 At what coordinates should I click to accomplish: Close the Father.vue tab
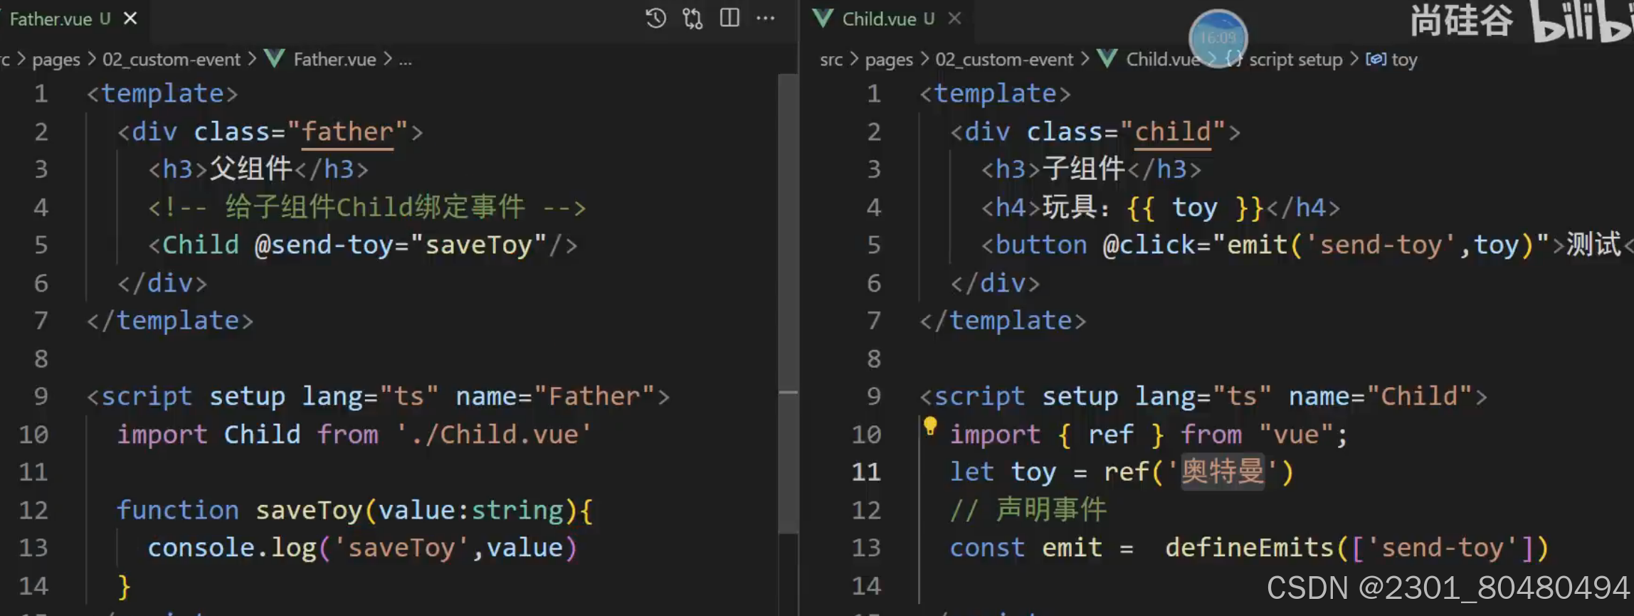pos(130,18)
